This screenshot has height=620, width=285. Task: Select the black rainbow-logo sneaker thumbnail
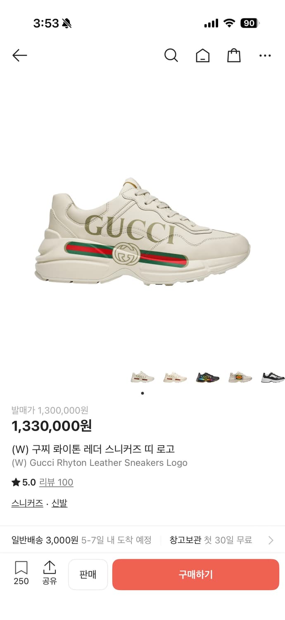[208, 377]
